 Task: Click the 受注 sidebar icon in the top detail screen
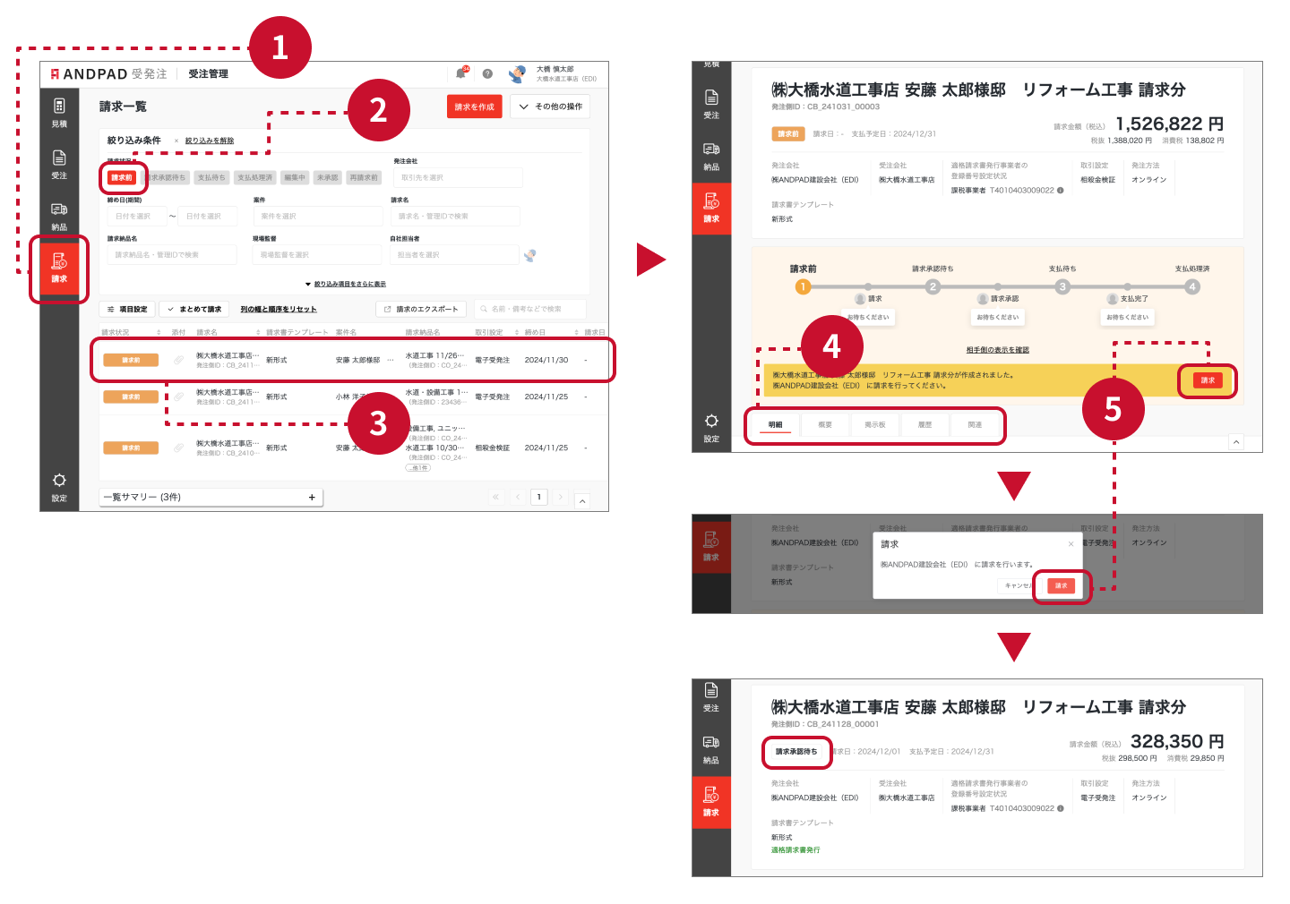coord(711,104)
